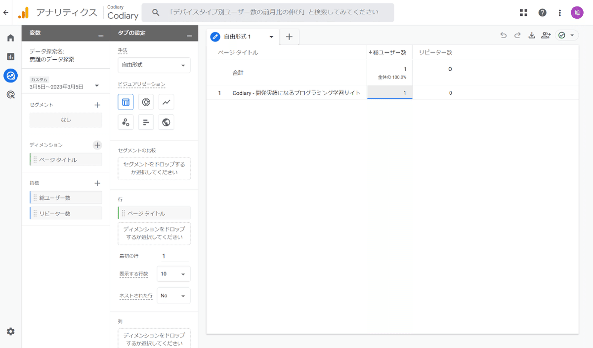
Task: Sort by 総ユーザー数 column header
Action: click(389, 52)
